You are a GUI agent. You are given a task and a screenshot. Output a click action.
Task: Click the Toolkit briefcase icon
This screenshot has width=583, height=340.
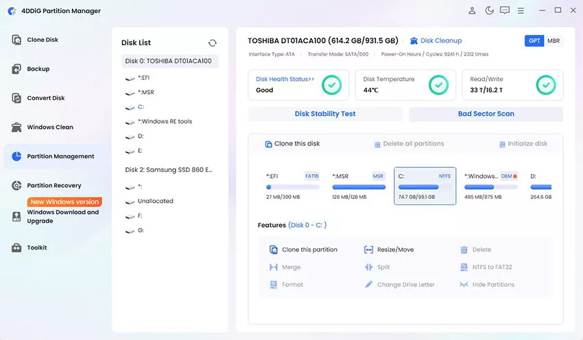tap(16, 247)
